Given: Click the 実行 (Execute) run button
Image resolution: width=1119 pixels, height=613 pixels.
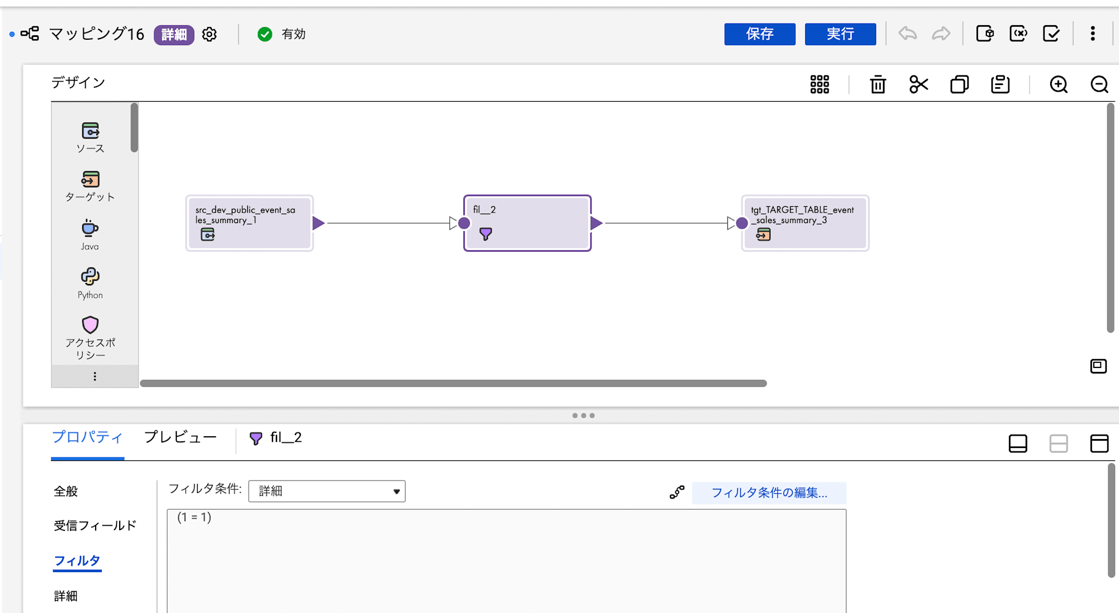Looking at the screenshot, I should click(840, 33).
